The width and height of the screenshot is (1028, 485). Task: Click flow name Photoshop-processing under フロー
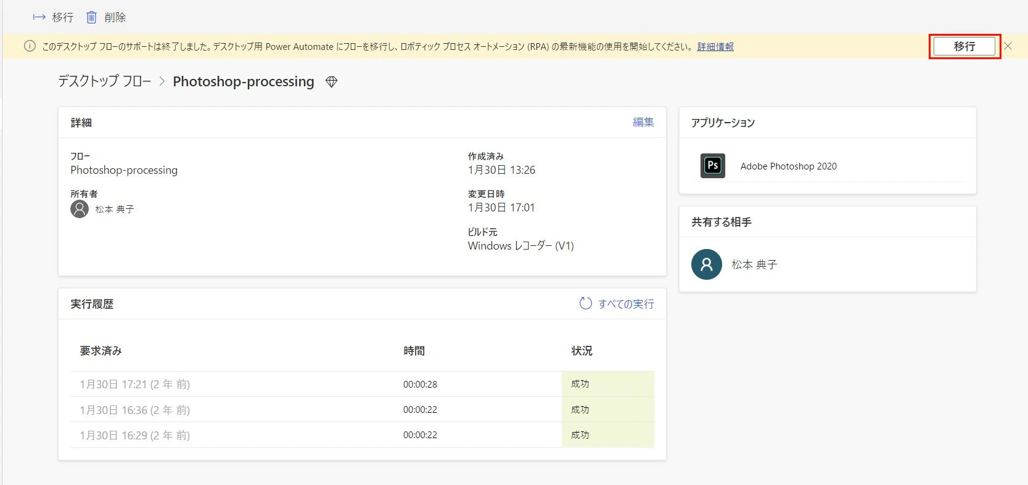tap(124, 170)
